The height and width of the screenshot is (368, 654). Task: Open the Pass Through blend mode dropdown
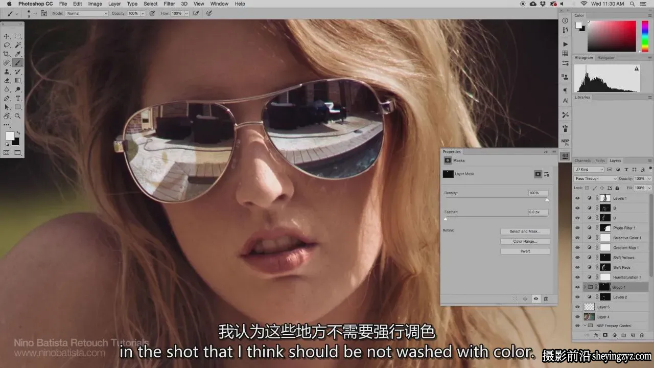595,179
